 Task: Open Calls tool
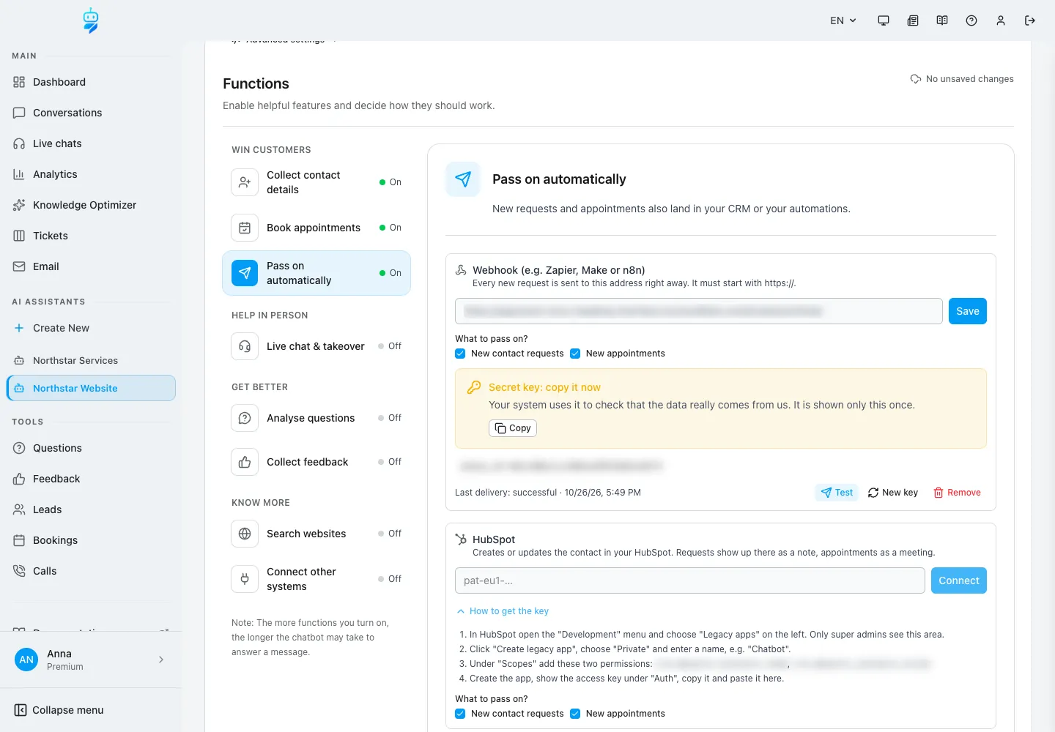coord(91,571)
